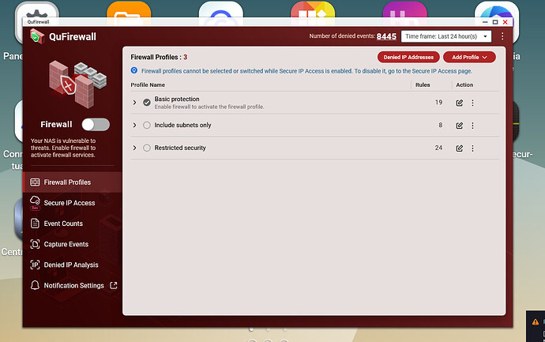
Task: Open more options for Basic protection
Action: (472, 103)
